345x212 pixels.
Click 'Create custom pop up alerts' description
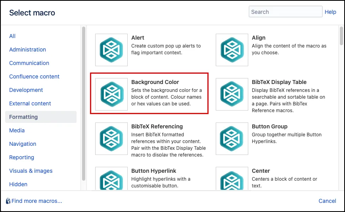(x=166, y=49)
